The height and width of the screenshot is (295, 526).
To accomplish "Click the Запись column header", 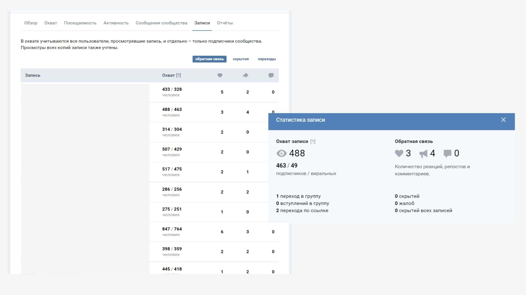I will click(33, 75).
